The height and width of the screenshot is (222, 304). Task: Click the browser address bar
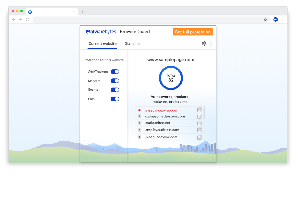(146, 20)
